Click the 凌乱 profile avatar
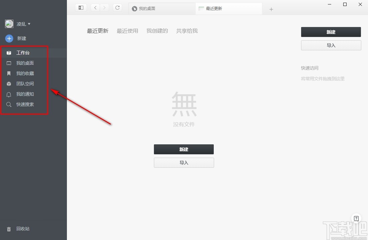 [9, 23]
